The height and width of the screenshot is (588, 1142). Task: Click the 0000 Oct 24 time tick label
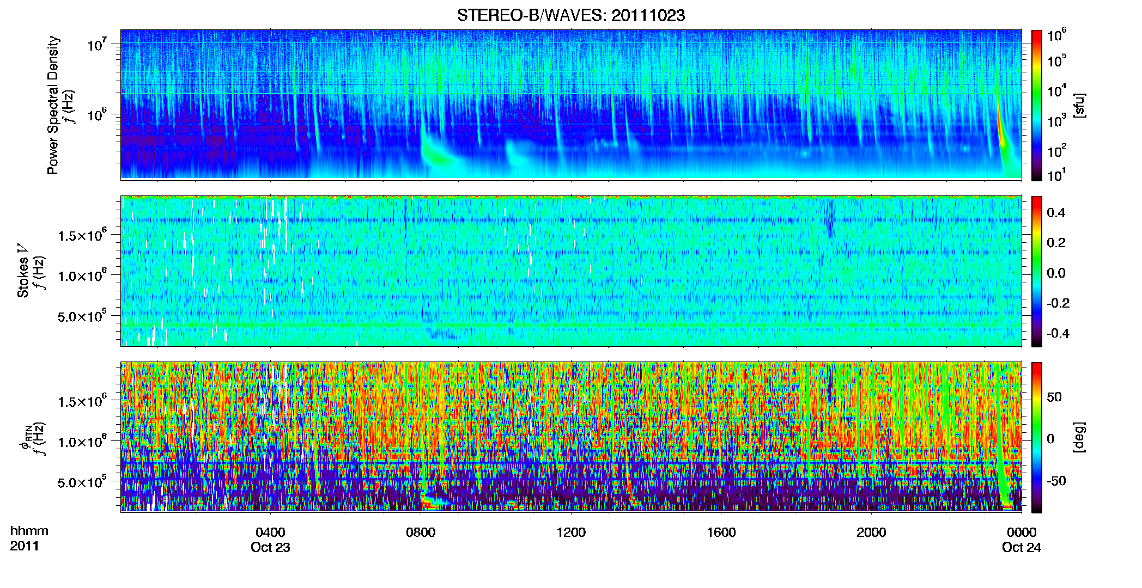coord(1022,540)
